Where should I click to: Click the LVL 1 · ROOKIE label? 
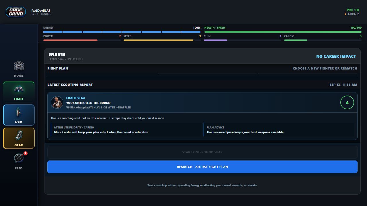tap(41, 14)
